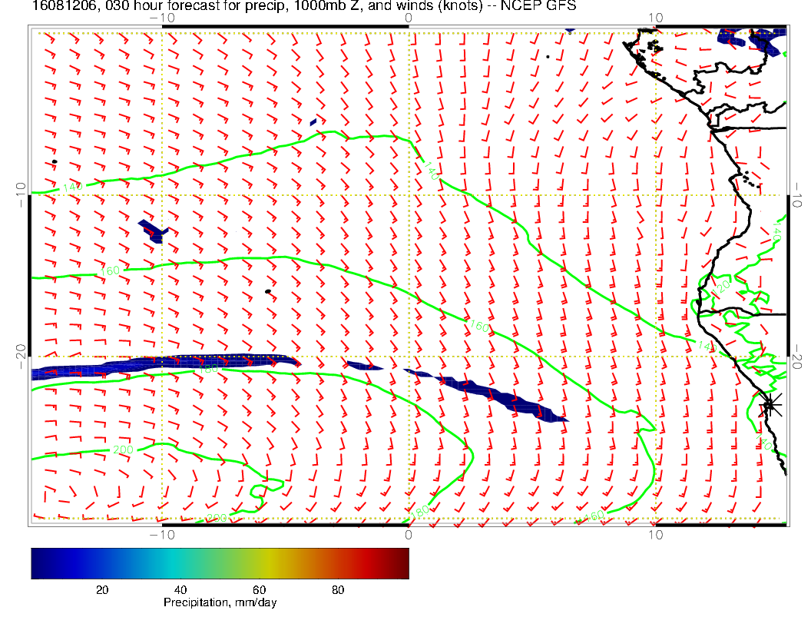The height and width of the screenshot is (627, 811).
Task: Click the colorbar tick label 20
Action: pyautogui.click(x=101, y=589)
